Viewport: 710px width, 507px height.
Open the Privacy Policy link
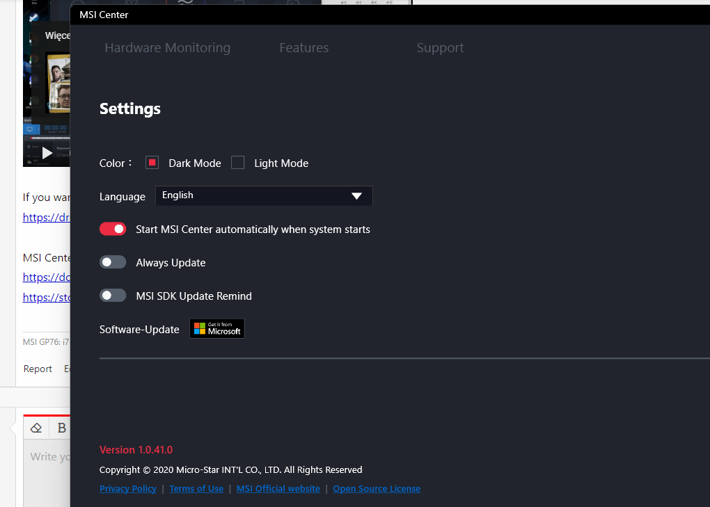tap(127, 488)
